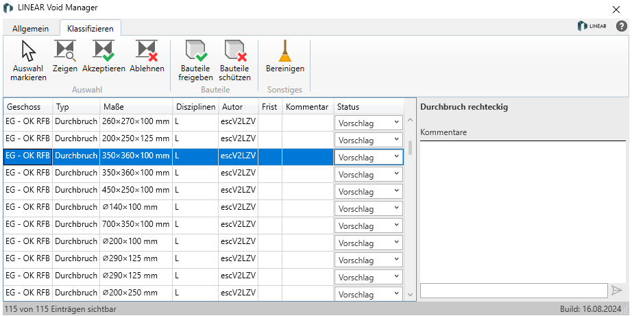The height and width of the screenshot is (316, 632).
Task: Select the 450×250×100 mm cell
Action: 136,190
